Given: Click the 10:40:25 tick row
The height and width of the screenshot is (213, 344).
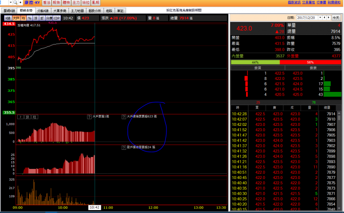Looking at the screenshot, I should (x=284, y=199).
